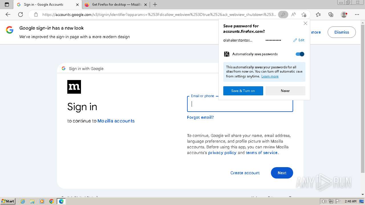Reload the current page
365x205 pixels.
pyautogui.click(x=21, y=15)
